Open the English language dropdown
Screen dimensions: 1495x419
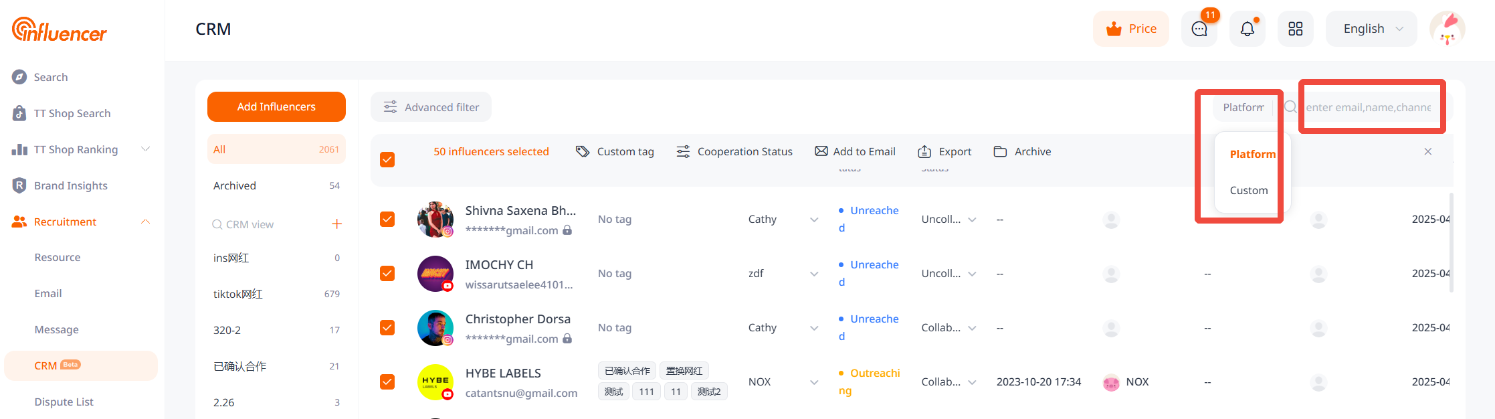click(1371, 29)
